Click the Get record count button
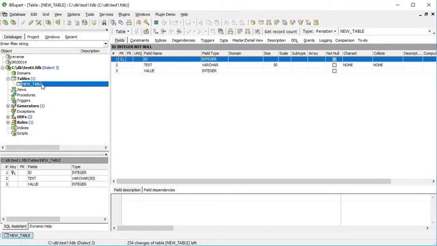The height and width of the screenshot is (246, 437). (281, 31)
